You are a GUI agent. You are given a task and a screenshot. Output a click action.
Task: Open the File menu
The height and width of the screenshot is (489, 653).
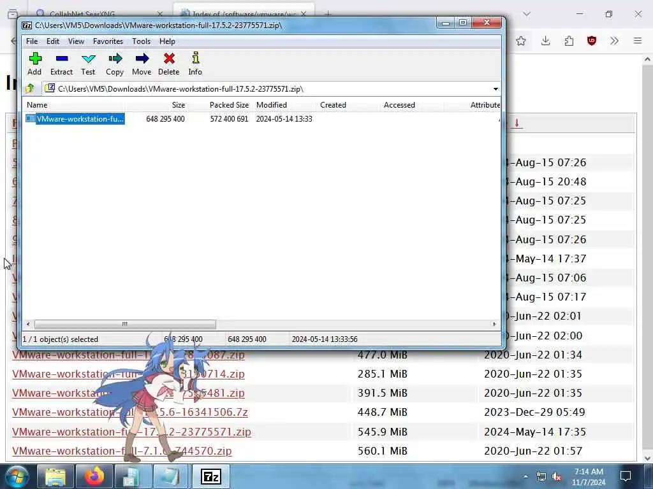click(x=32, y=41)
